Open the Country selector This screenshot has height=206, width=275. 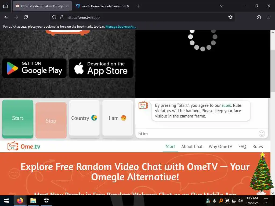tap(84, 118)
